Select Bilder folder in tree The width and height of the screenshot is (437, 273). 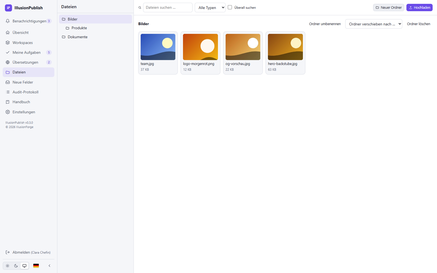pos(95,19)
